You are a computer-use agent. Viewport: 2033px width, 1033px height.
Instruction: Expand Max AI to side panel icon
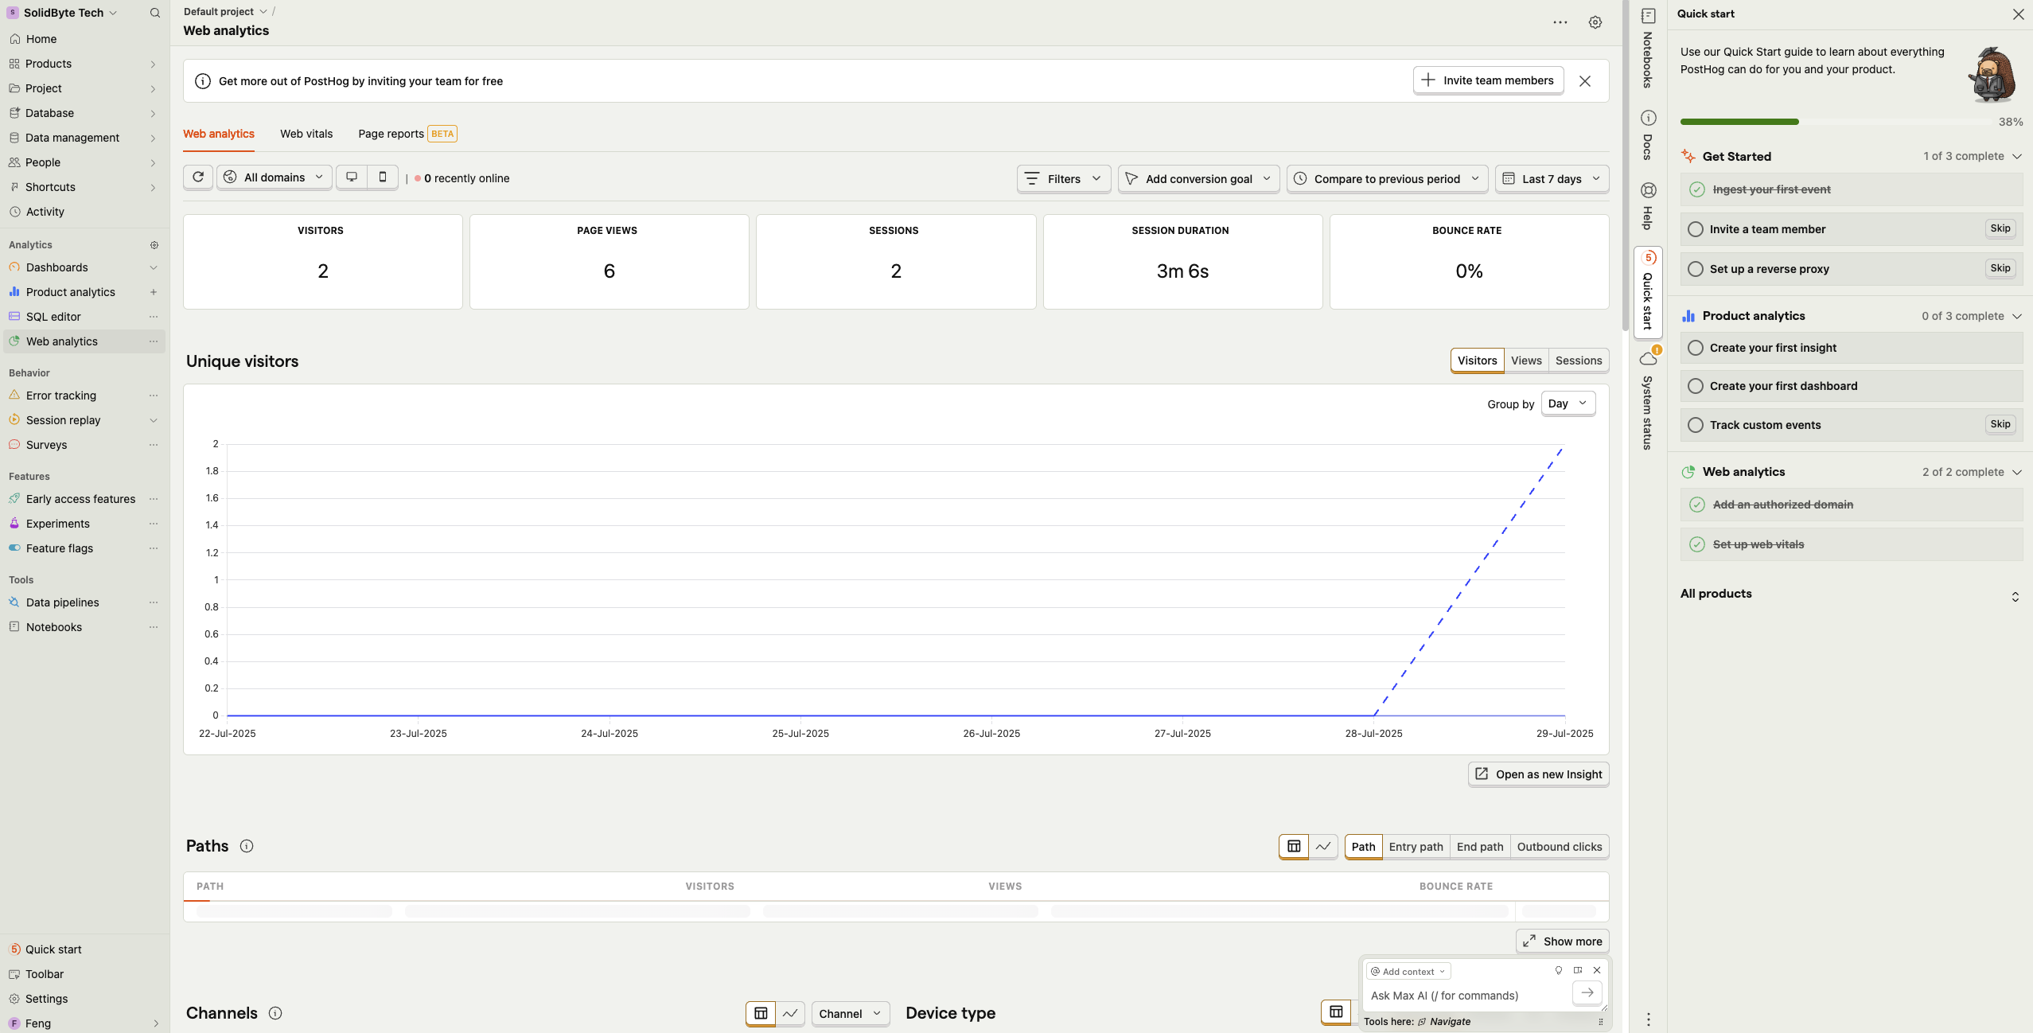click(x=1577, y=971)
